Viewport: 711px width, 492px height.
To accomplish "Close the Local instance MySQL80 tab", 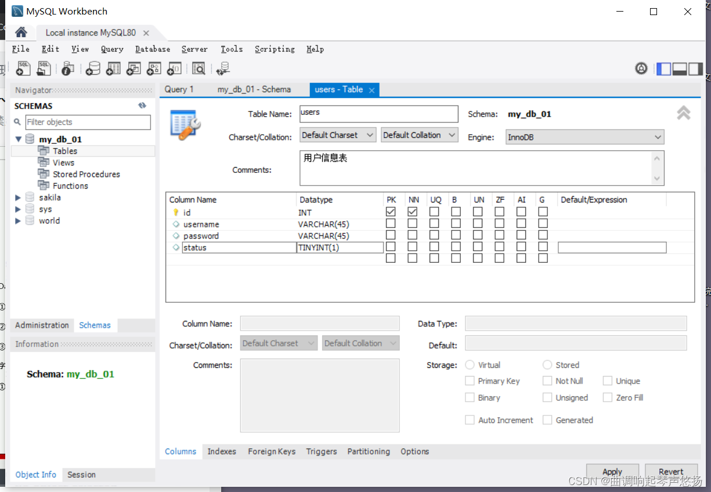I will pos(146,33).
